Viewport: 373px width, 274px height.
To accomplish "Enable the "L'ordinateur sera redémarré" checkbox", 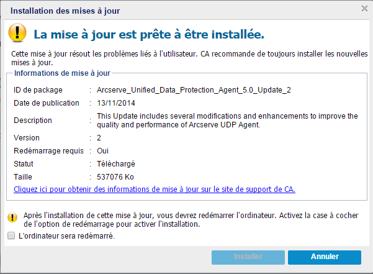I will tap(11, 236).
